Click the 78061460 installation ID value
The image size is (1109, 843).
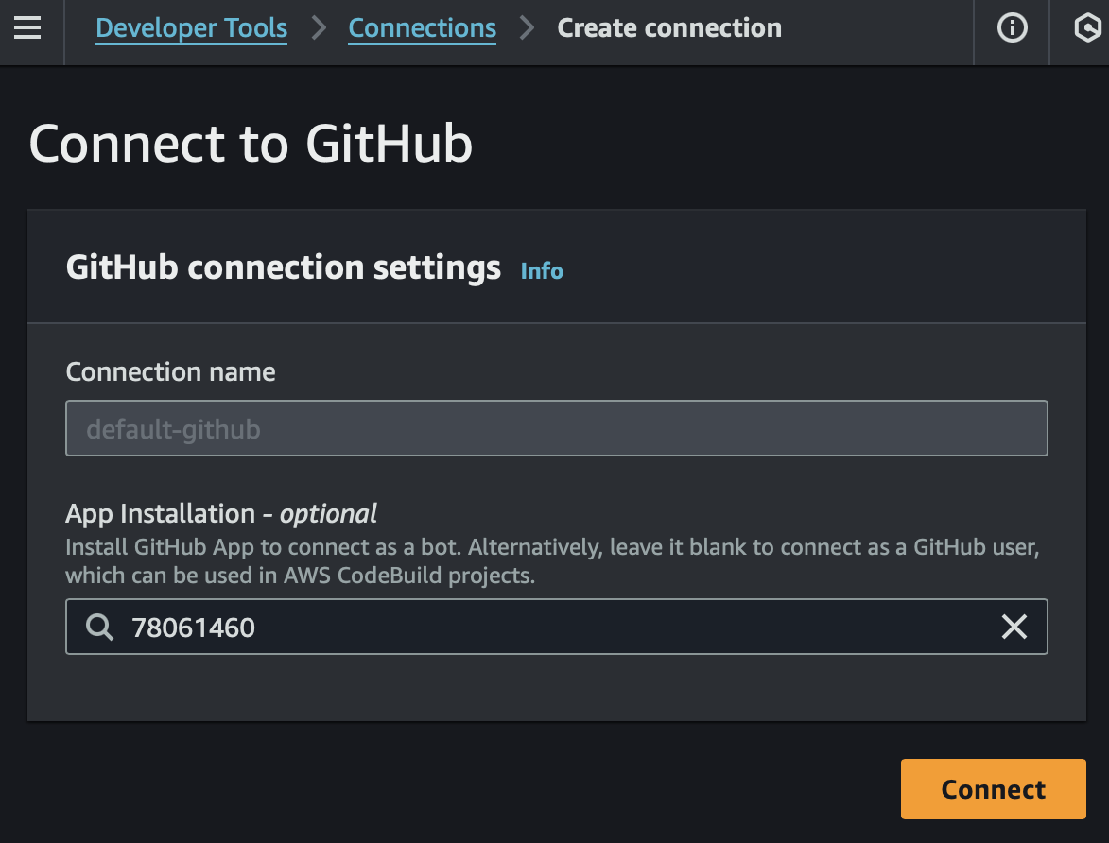coord(194,628)
